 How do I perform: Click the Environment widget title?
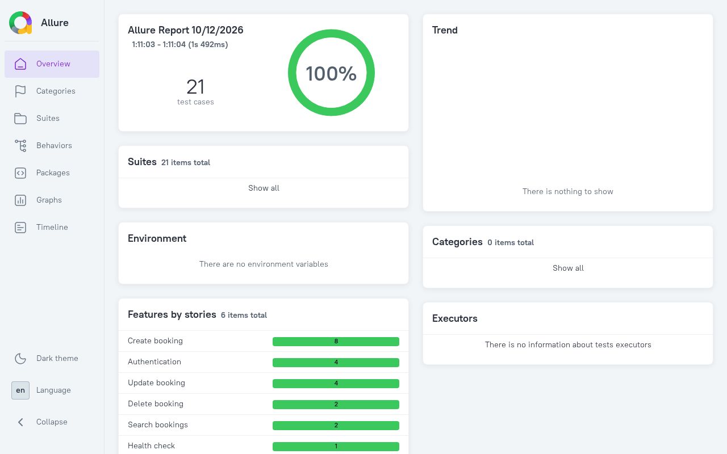(157, 238)
